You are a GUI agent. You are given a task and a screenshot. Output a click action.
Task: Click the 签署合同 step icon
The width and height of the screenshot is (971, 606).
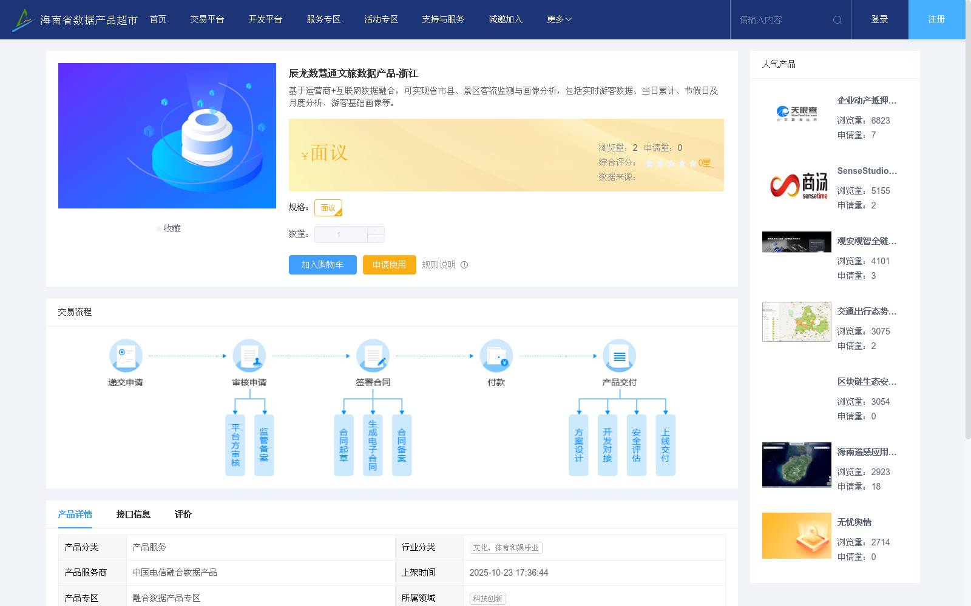(x=373, y=356)
